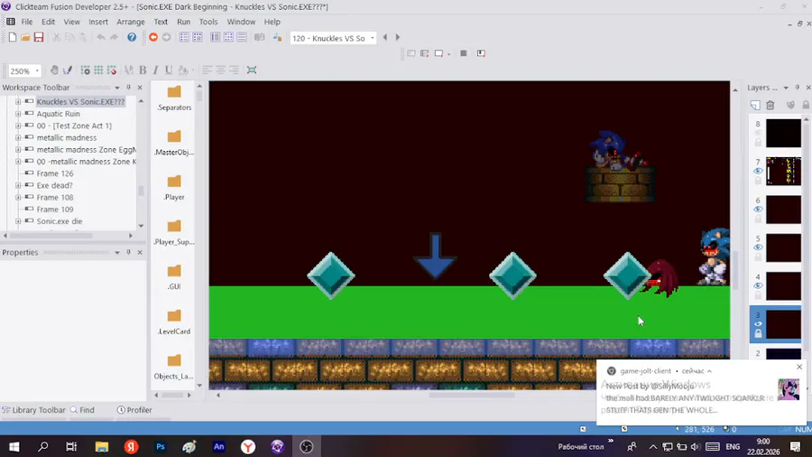Toggle layer 6 visibility eye
Screen dimensions: 812x457
click(758, 210)
